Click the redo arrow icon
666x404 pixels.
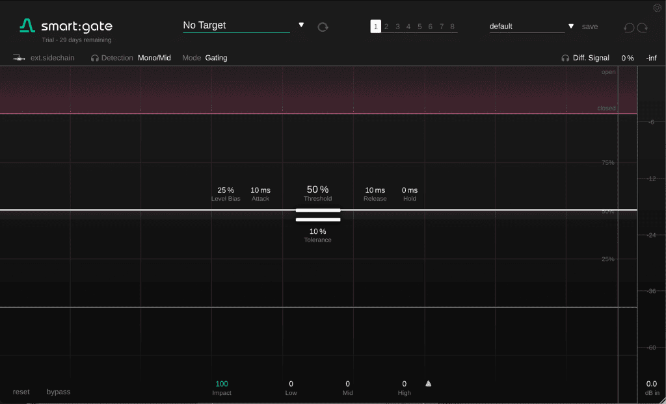point(643,27)
